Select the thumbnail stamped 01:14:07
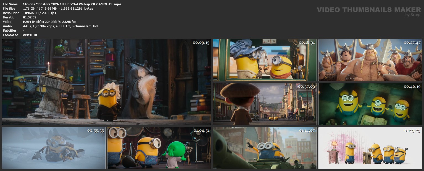Image resolution: width=424 pixels, height=171 pixels. [x=265, y=148]
